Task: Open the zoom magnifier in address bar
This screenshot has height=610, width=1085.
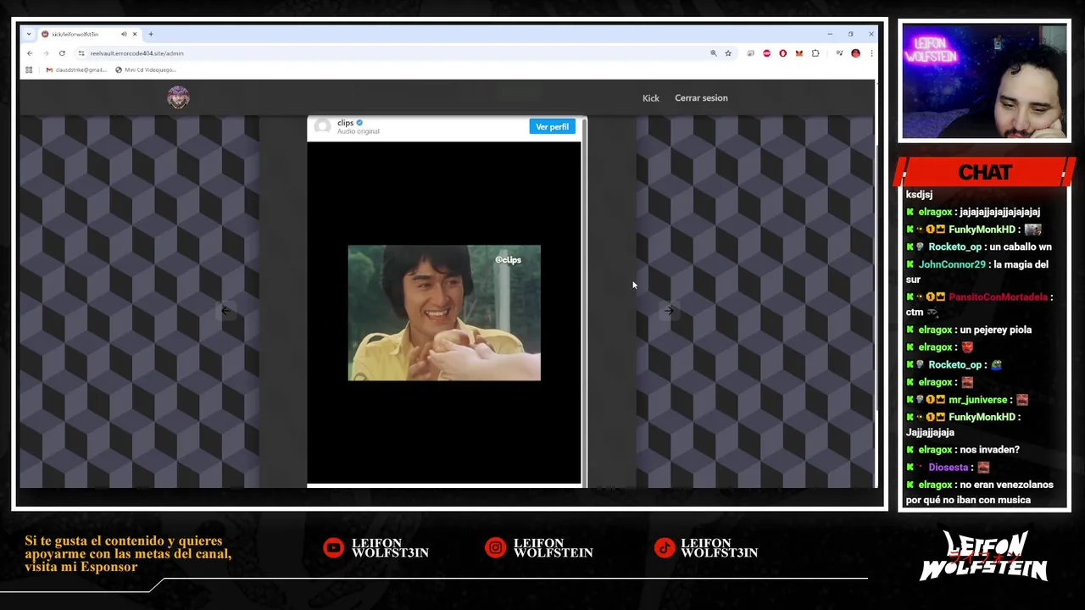Action: [714, 53]
